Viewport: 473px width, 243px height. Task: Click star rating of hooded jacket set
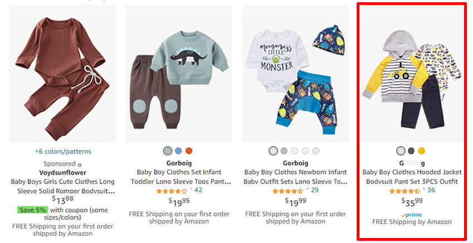point(404,191)
